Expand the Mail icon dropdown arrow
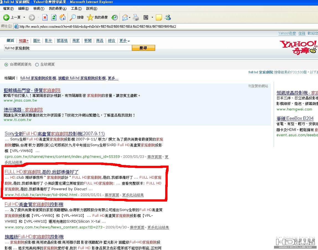The width and height of the screenshot is (318, 250). pos(130,17)
